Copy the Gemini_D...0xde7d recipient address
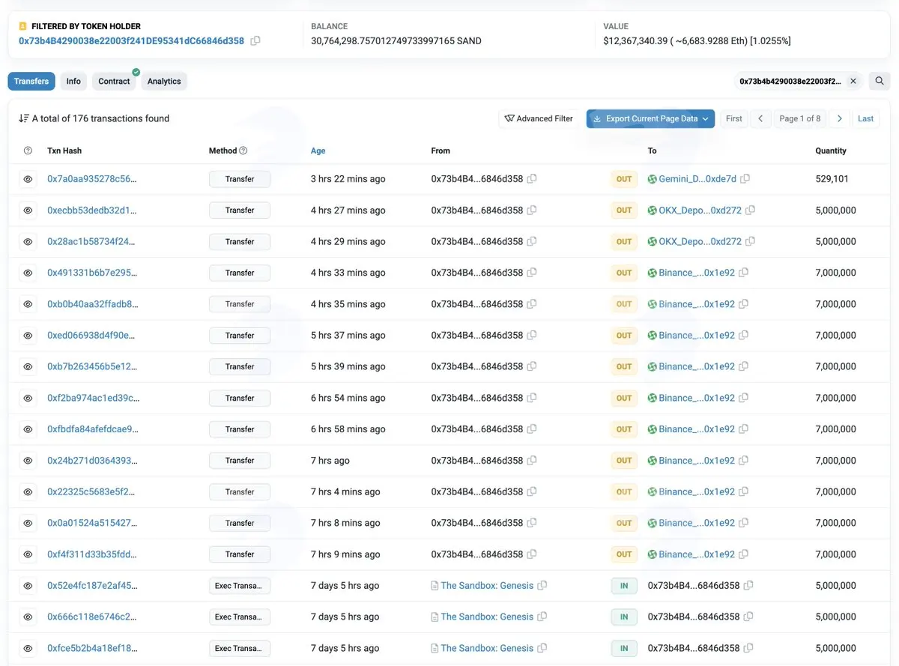 (x=745, y=179)
